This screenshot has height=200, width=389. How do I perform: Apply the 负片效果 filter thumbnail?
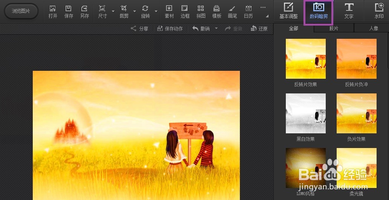(x=357, y=113)
